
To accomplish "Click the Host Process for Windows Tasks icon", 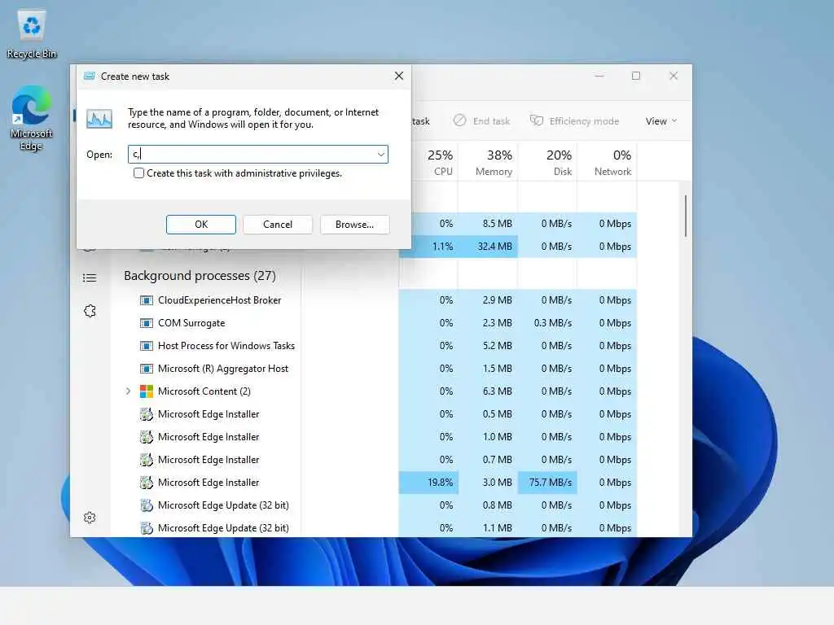I will [147, 346].
